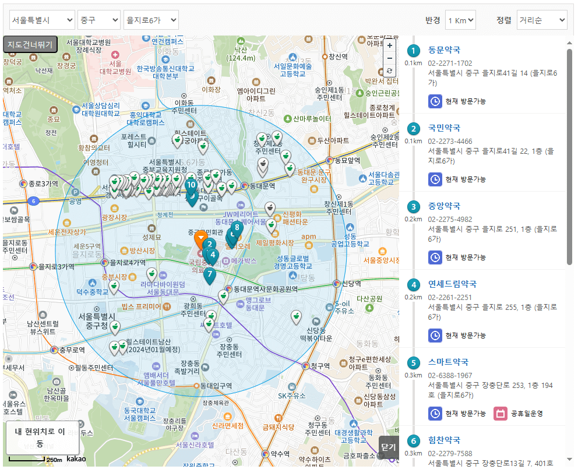Click clock icon under 동문약국
The image size is (578, 473).
tap(435, 101)
